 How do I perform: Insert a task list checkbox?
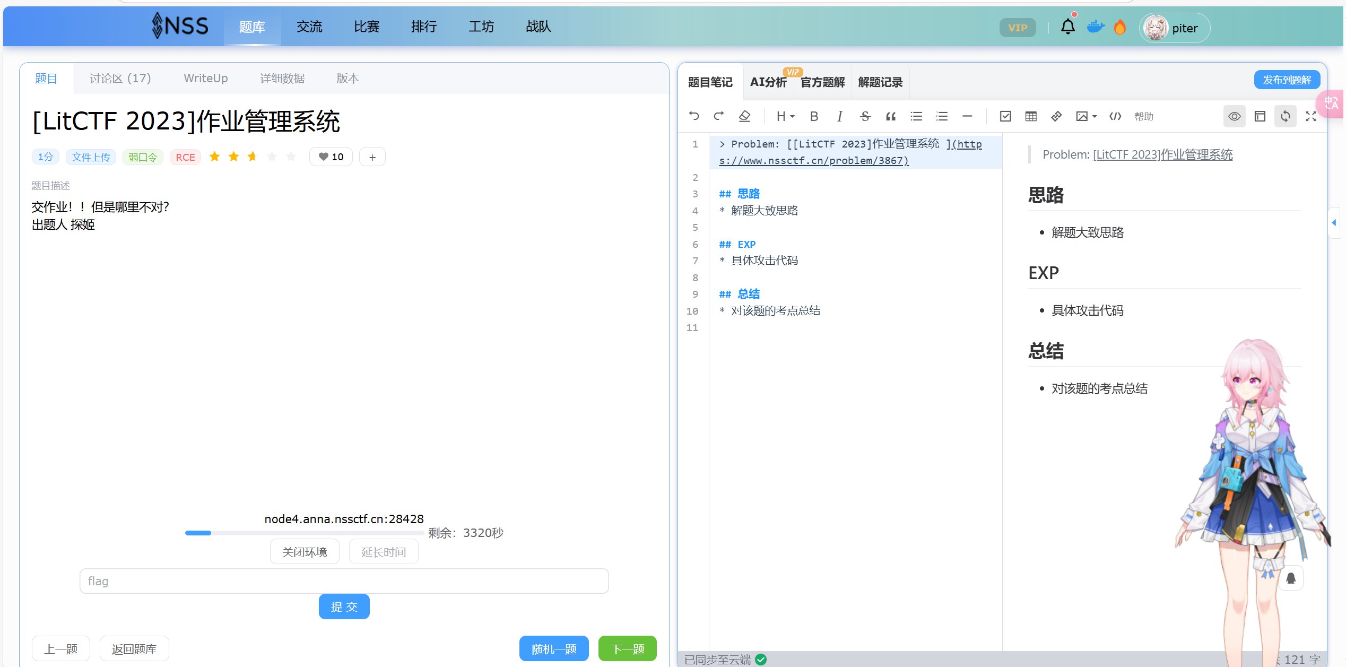[1005, 116]
